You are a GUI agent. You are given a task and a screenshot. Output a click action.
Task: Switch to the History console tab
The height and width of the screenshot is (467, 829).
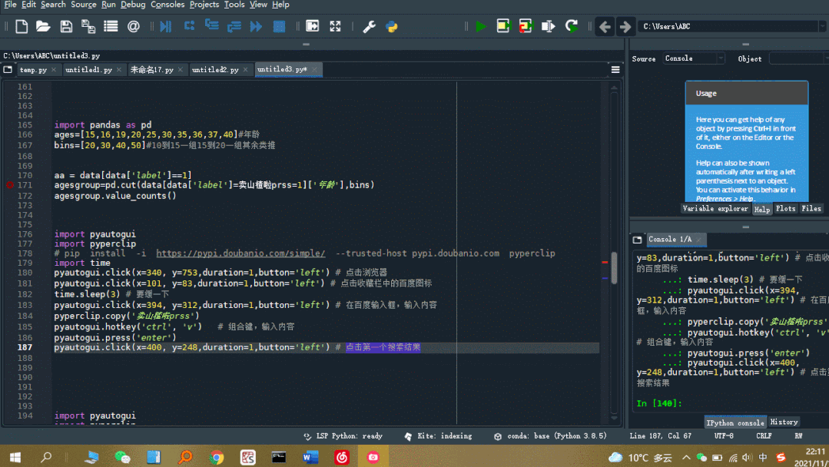(784, 421)
